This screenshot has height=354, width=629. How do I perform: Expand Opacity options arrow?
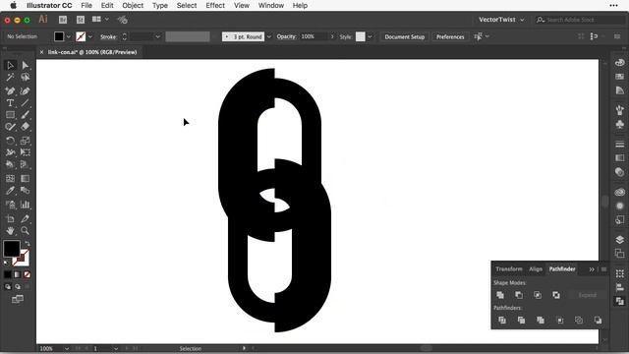coord(332,36)
